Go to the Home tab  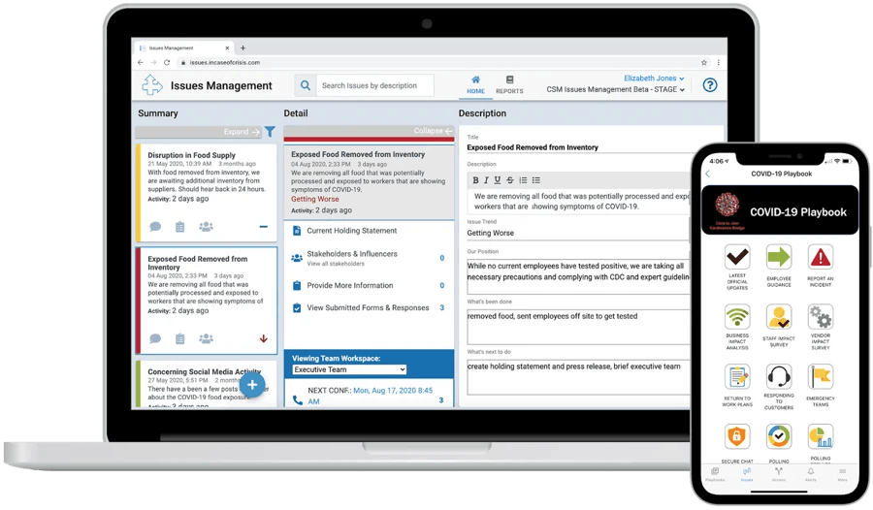(x=475, y=85)
